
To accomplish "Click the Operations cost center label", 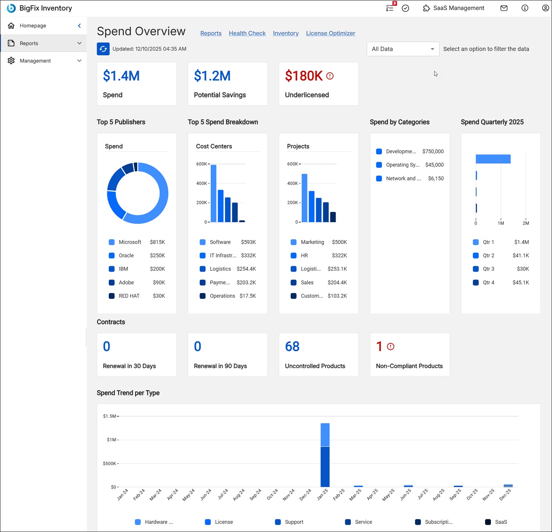I will (x=222, y=296).
